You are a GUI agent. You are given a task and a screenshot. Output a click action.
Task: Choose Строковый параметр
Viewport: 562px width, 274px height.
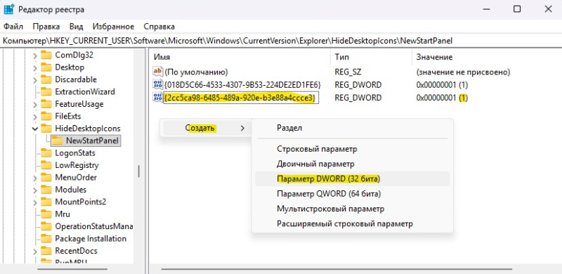coord(352,149)
